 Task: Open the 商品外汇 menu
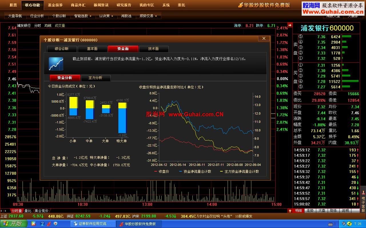click(x=78, y=5)
